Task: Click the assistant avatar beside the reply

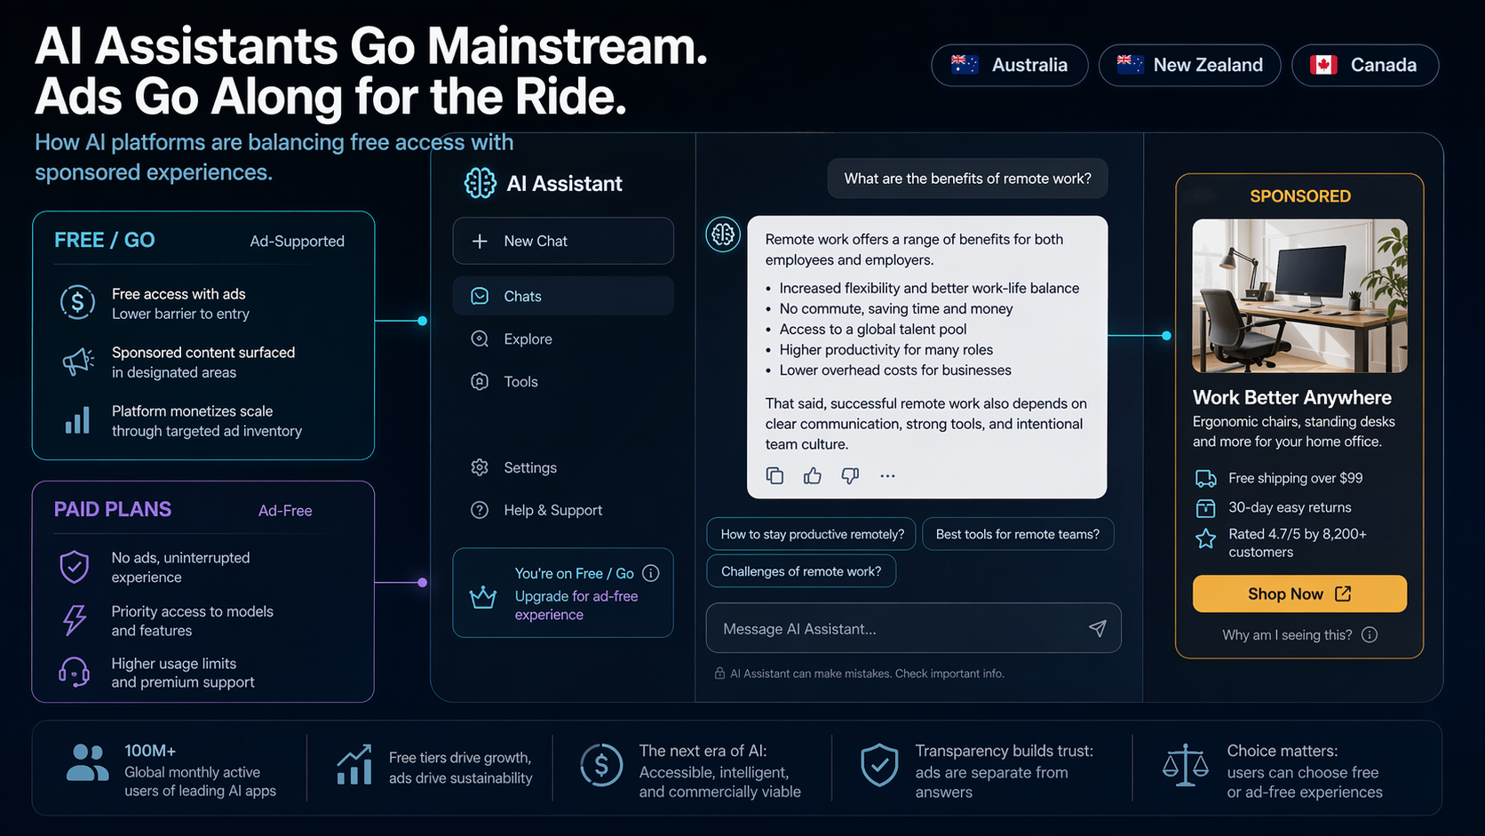Action: (723, 235)
